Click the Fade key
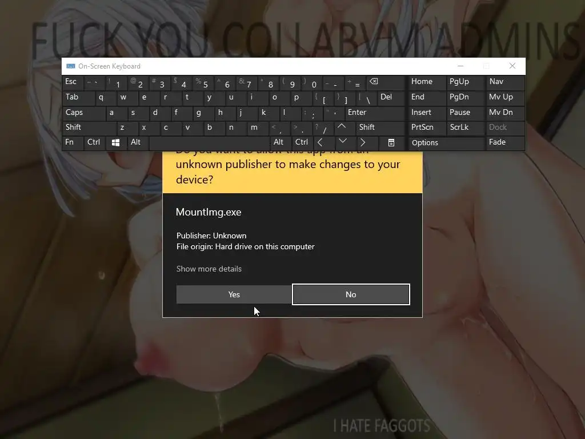The width and height of the screenshot is (585, 439). coord(505,143)
